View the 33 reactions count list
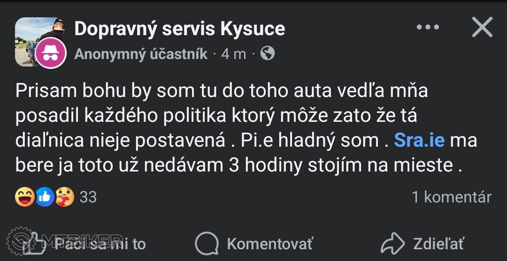This screenshot has height=261, width=507. pyautogui.click(x=88, y=197)
